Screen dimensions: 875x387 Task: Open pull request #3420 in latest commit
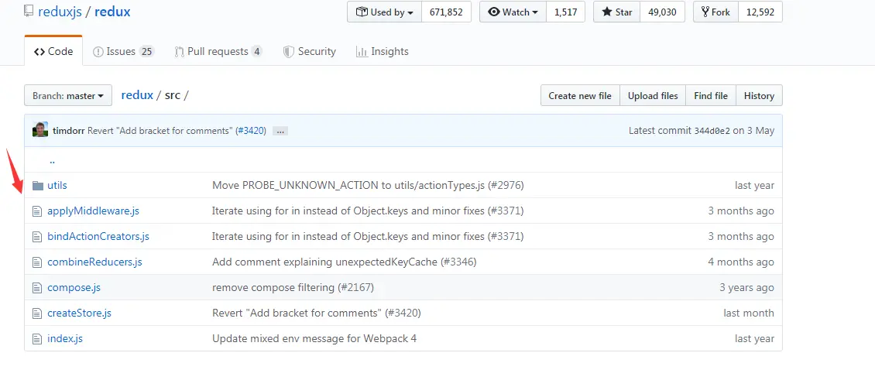[251, 131]
